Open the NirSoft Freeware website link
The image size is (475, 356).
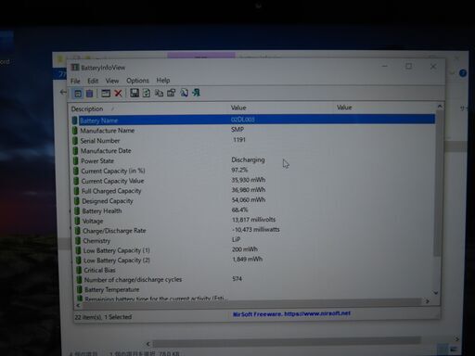tap(291, 313)
